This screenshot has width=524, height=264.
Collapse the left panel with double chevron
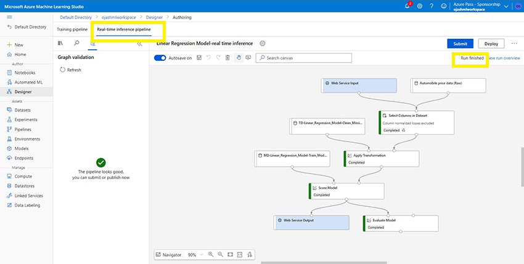[x=139, y=44]
